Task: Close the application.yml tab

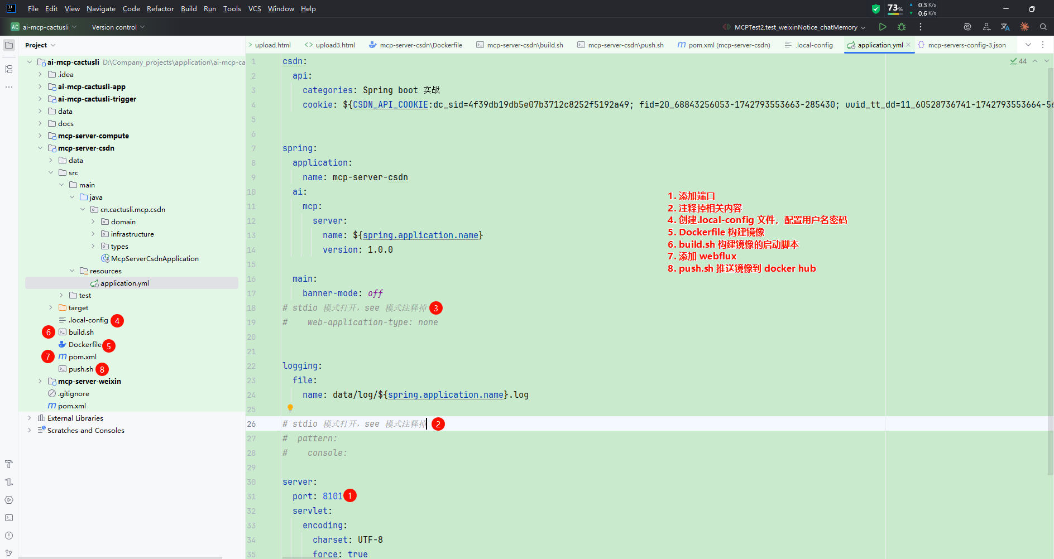Action: [x=908, y=45]
